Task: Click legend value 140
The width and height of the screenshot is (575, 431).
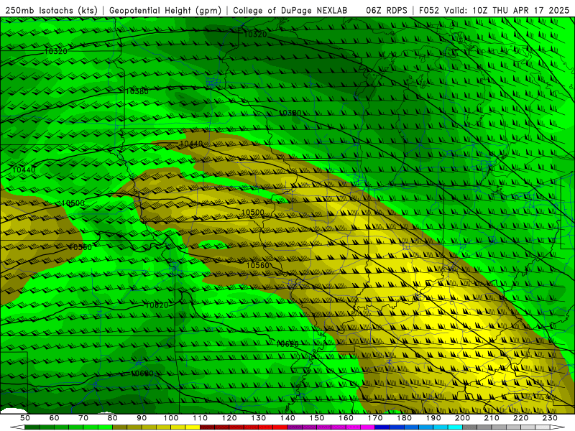Action: (x=287, y=418)
